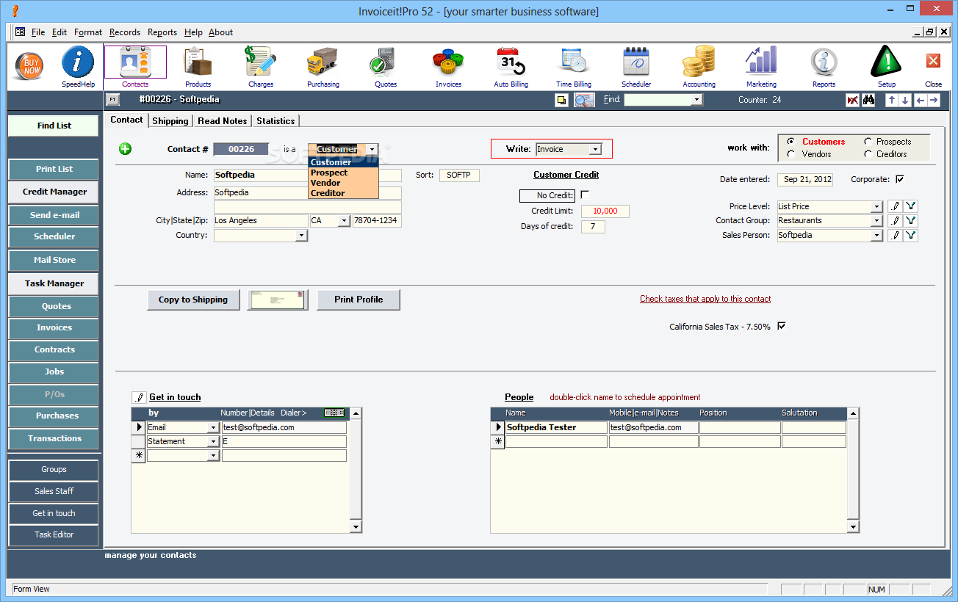Open the Buy Now icon

click(30, 67)
